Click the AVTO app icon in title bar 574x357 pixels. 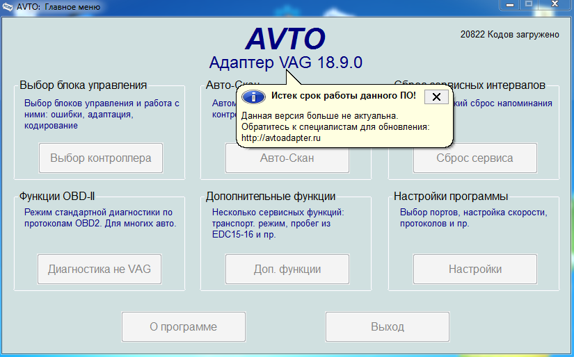click(8, 6)
